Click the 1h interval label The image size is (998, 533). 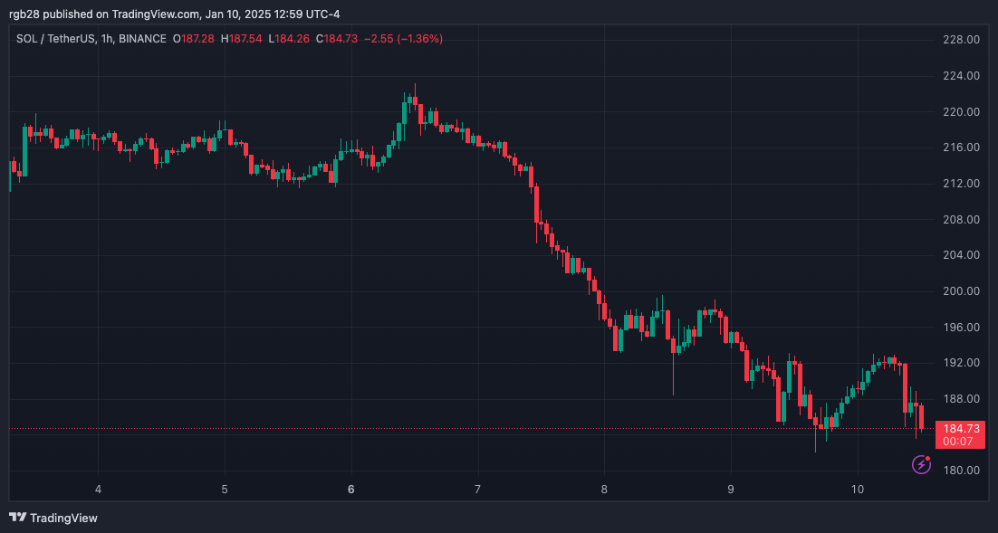click(x=107, y=39)
